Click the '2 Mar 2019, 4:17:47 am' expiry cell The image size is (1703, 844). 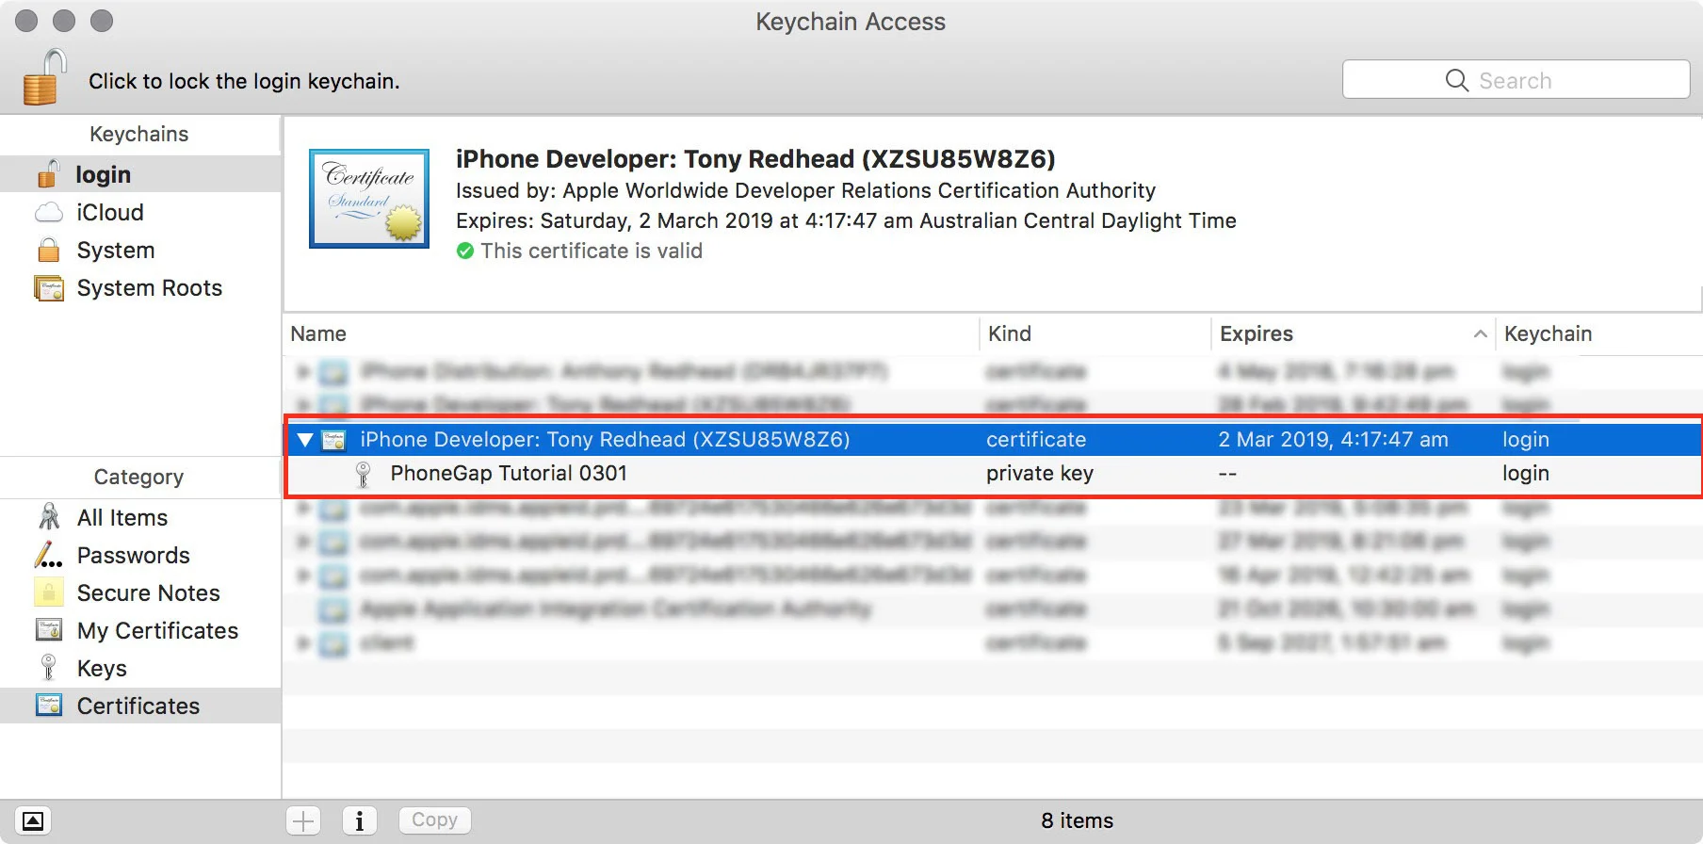pyautogui.click(x=1333, y=440)
